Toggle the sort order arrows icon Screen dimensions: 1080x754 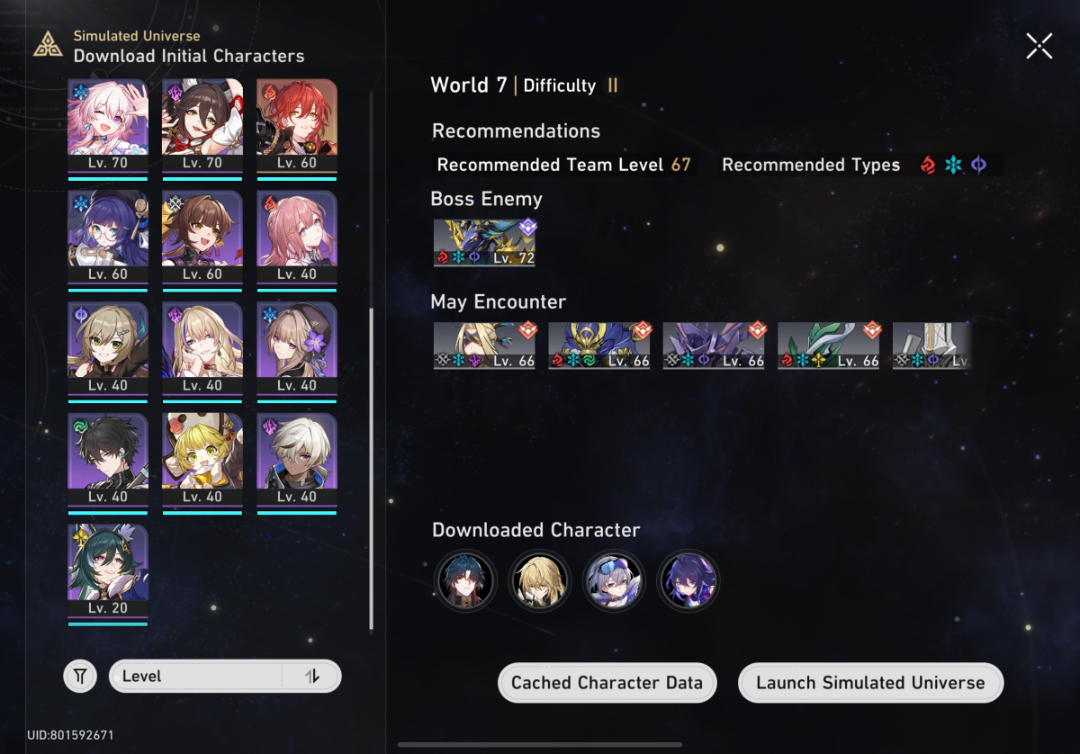coord(311,676)
